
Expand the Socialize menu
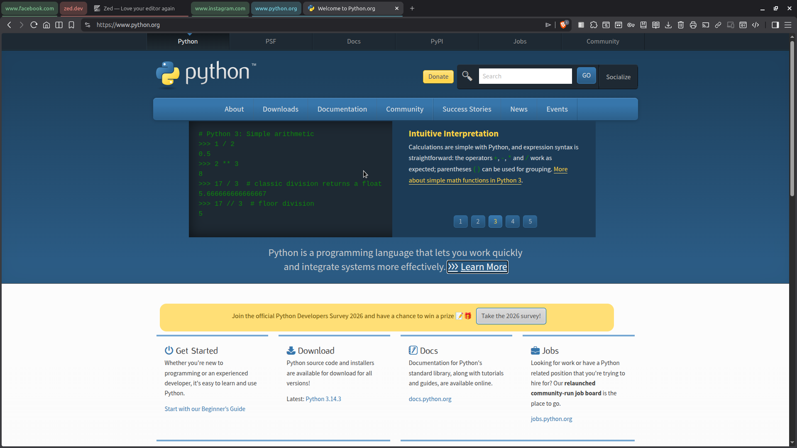[x=618, y=77]
